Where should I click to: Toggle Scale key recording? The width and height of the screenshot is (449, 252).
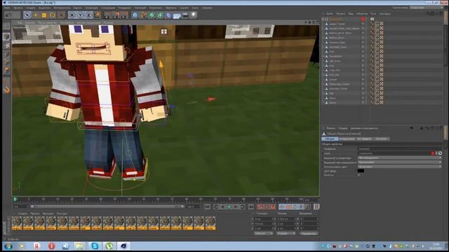[x=288, y=206]
